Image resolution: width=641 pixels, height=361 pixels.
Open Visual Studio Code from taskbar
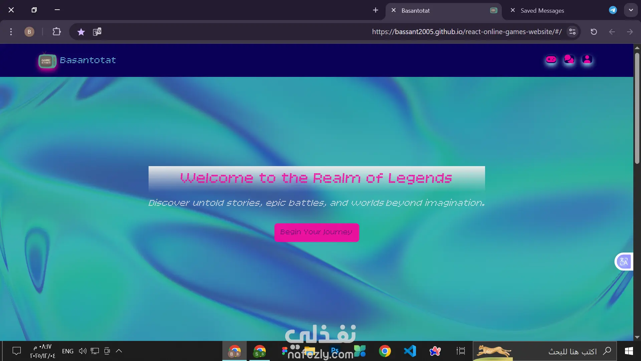coord(410,351)
